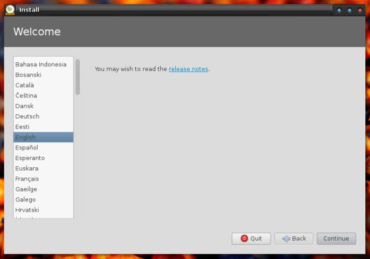The width and height of the screenshot is (370, 259).
Task: Click the language list scrollbar handle
Action: coord(77,77)
